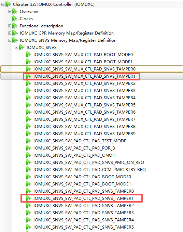Collapse IOMUXC SNVS Memory Map node
183x232 pixels.
10,40
